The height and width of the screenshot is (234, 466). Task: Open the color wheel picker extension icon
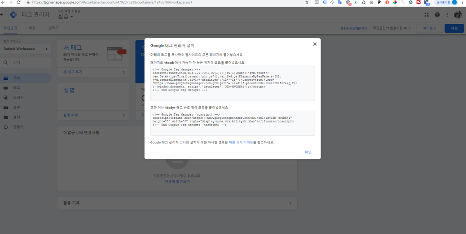(x=395, y=2)
